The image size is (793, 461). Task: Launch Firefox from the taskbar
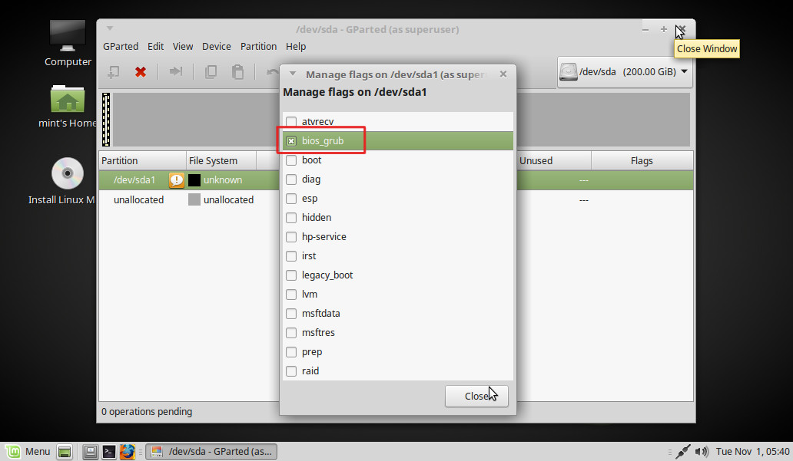coord(128,452)
